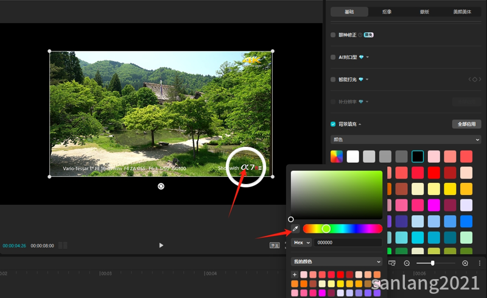
Task: Click the rotate handle below the video frame
Action: click(x=161, y=186)
